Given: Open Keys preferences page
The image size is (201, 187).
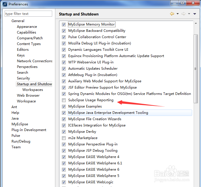Looking at the screenshot, I should 21,55.
